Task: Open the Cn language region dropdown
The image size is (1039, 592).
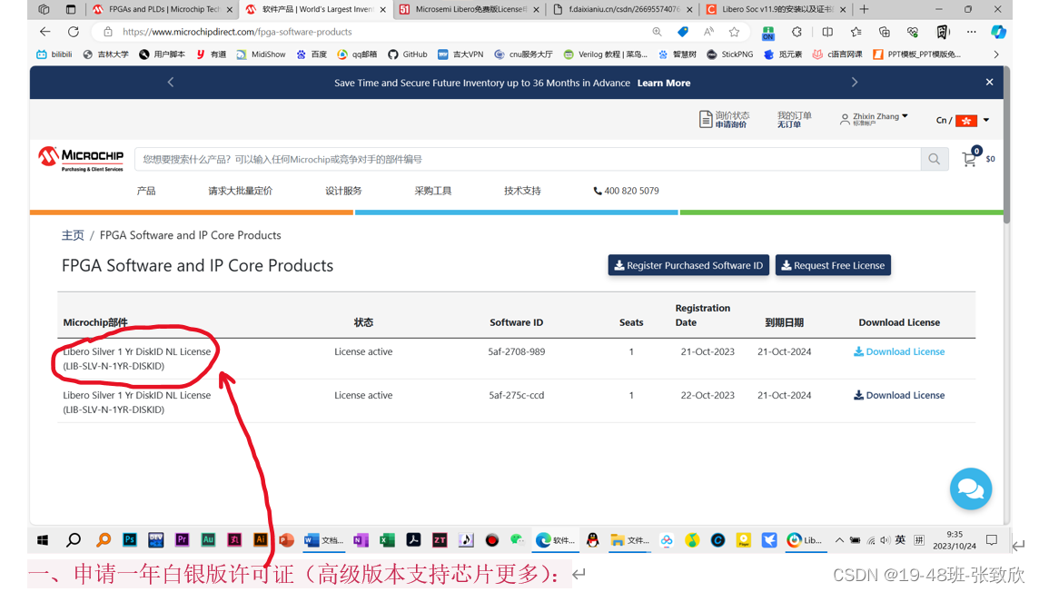Action: coord(963,120)
